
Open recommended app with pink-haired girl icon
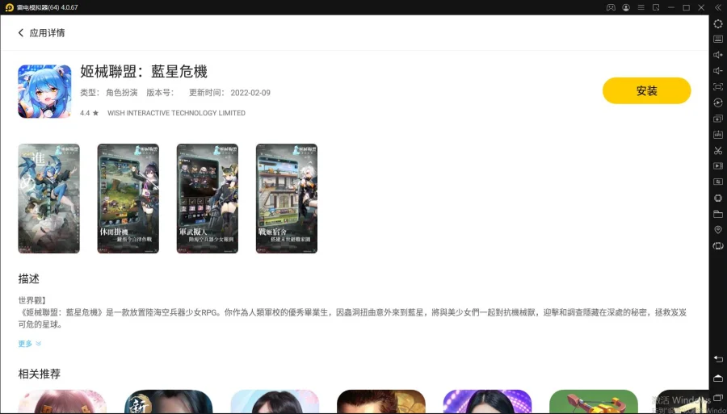pos(62,402)
